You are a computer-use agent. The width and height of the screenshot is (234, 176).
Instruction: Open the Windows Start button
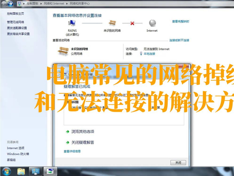point(6,172)
